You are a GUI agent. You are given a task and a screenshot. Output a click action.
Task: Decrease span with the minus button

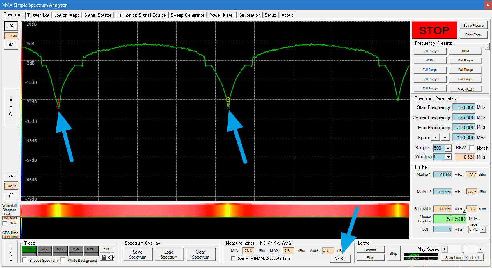tap(435, 137)
